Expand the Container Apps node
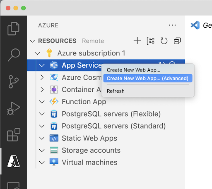The image size is (212, 189). [42, 89]
